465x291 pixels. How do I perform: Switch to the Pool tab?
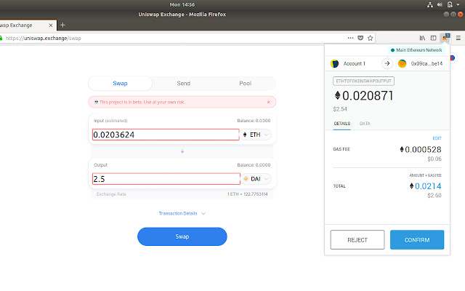coord(246,84)
